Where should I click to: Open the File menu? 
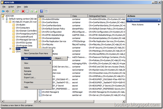[x=4, y=7]
